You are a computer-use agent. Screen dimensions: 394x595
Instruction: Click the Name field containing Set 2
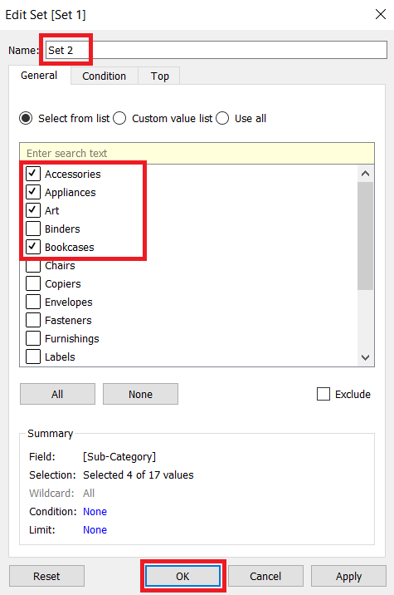216,50
